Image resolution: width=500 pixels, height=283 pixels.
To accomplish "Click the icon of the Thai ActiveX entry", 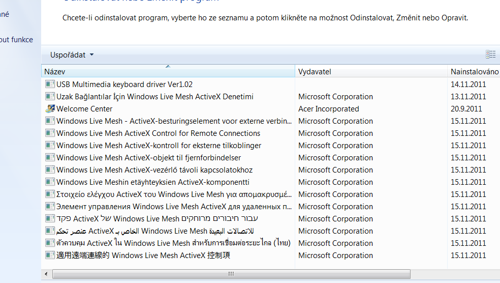I will [50, 243].
